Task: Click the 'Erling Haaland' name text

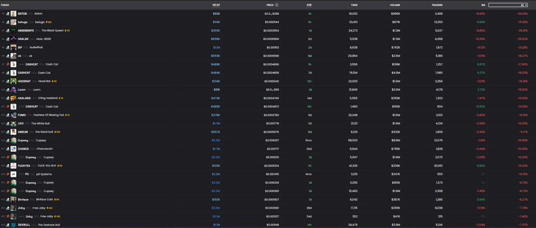Action: (48, 98)
